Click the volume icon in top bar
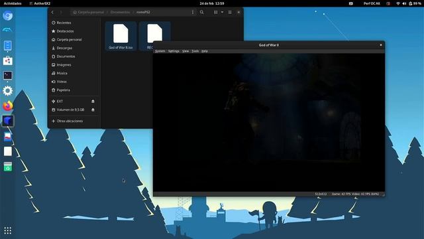424x239 pixels. click(404, 3)
